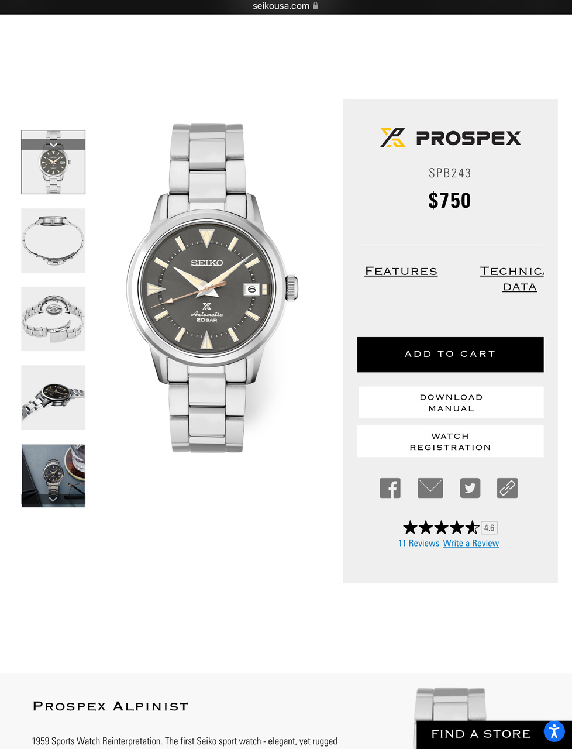Viewport: 572px width, 749px height.
Task: View the 11 Reviews
Action: (x=419, y=543)
